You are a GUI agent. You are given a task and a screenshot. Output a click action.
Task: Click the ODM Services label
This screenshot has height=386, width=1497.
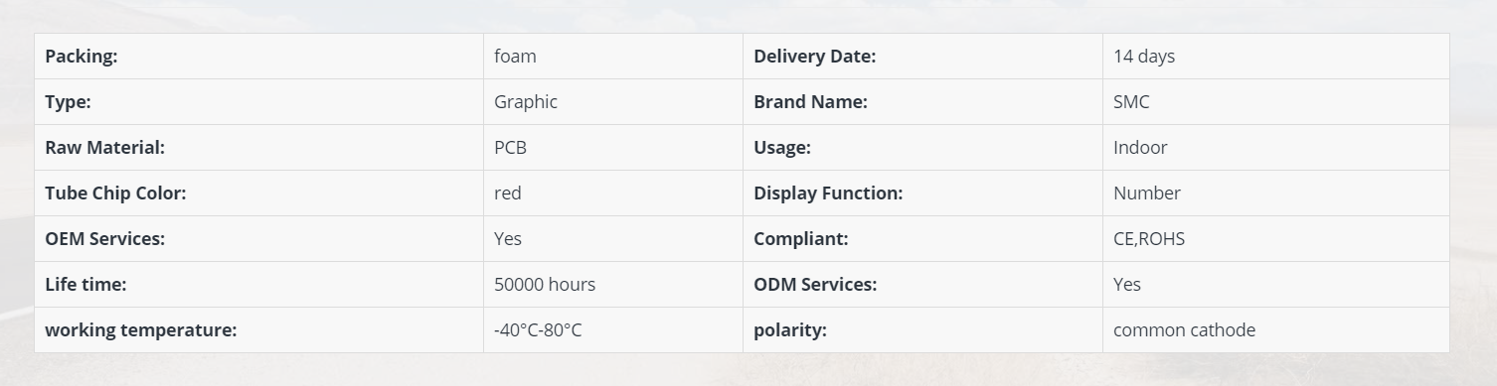(x=815, y=285)
